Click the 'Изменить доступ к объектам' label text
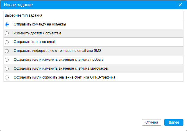 coord(37,33)
